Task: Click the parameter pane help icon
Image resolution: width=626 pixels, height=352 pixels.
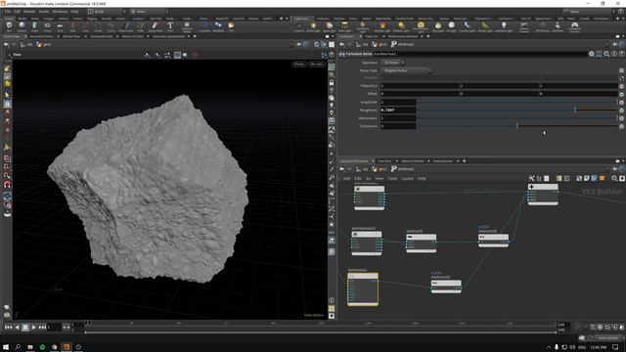Action: coord(622,54)
